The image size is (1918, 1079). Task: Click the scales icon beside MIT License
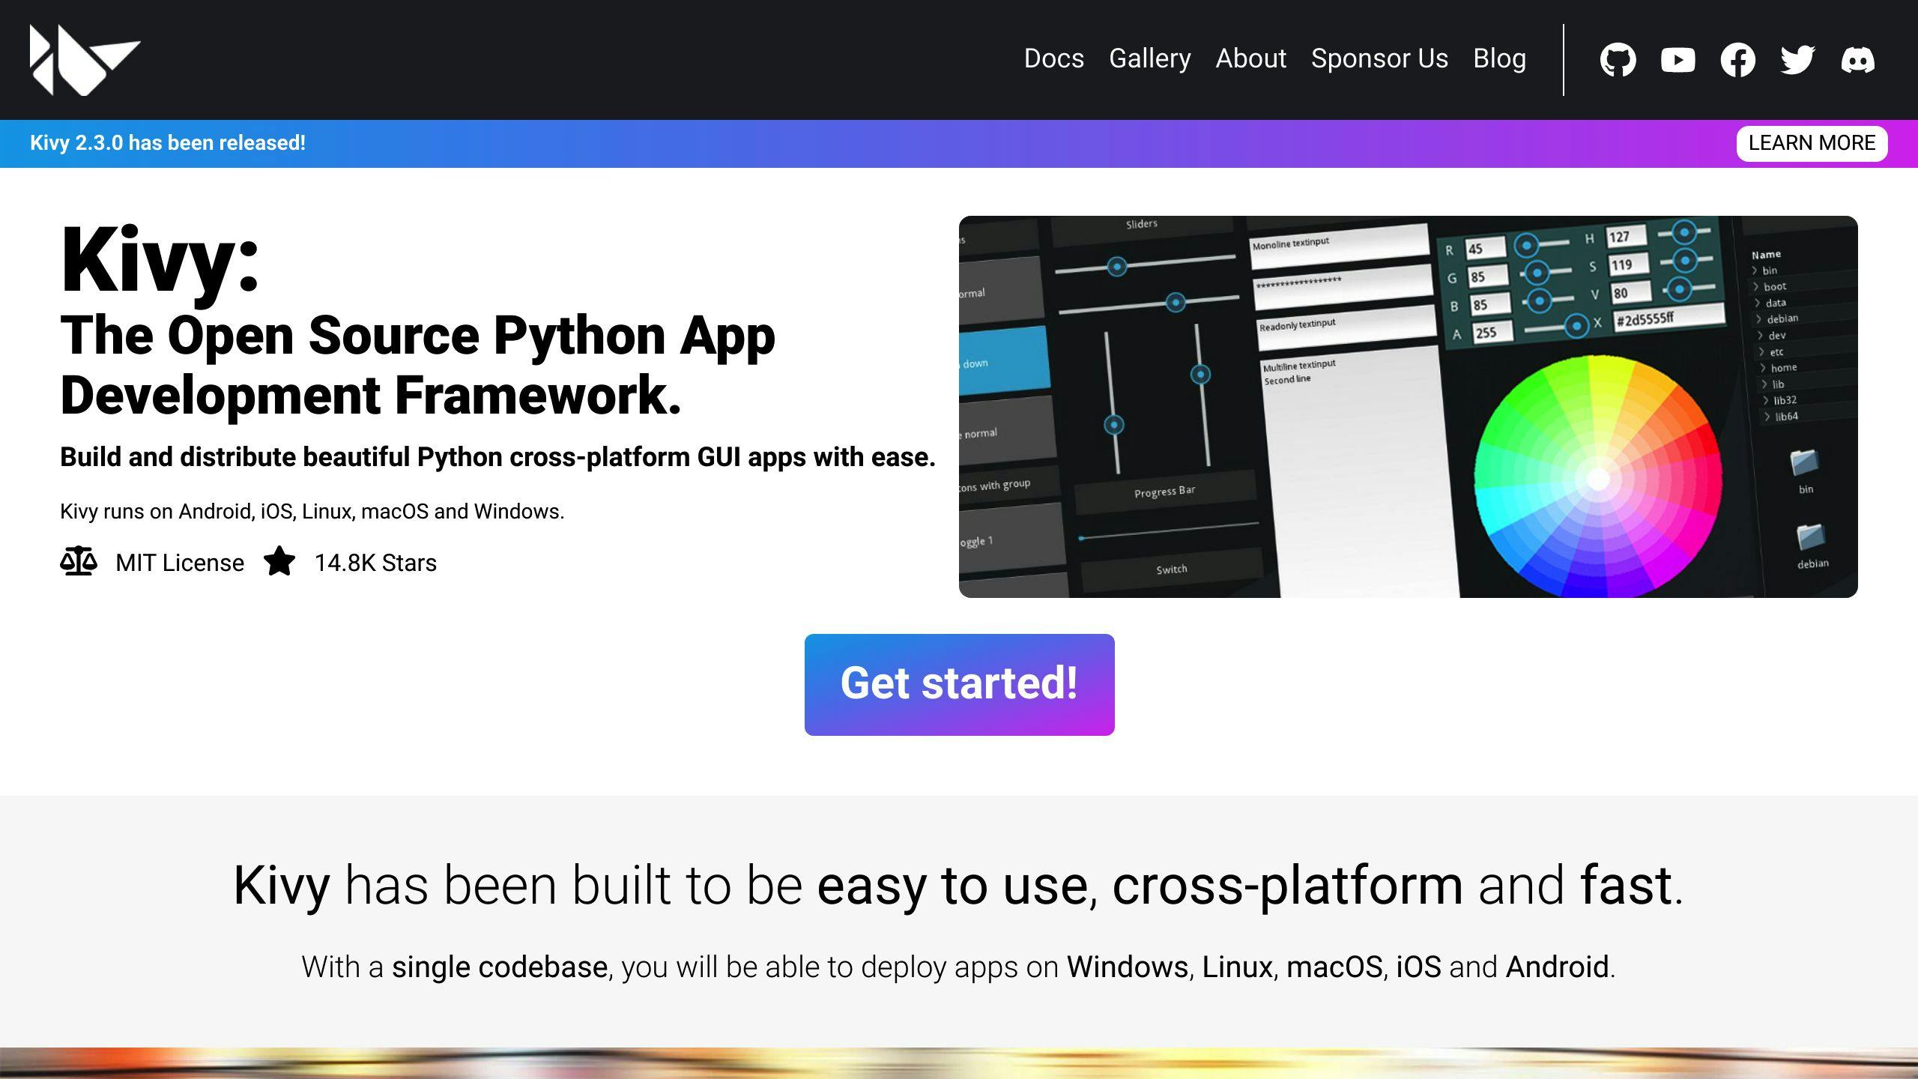[79, 562]
